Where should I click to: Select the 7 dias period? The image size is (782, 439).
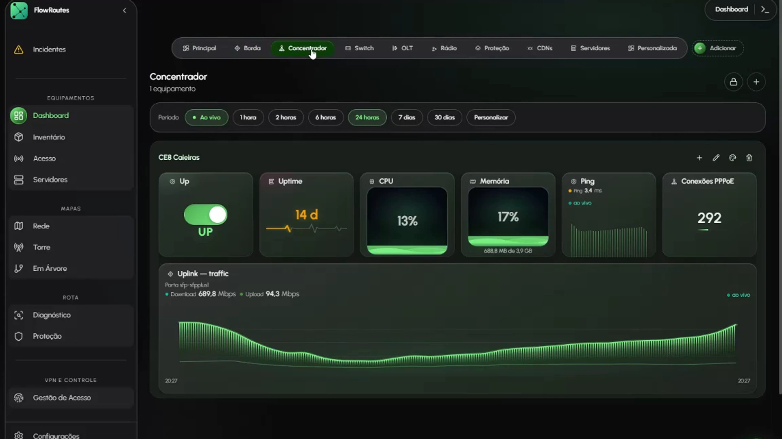coord(407,117)
